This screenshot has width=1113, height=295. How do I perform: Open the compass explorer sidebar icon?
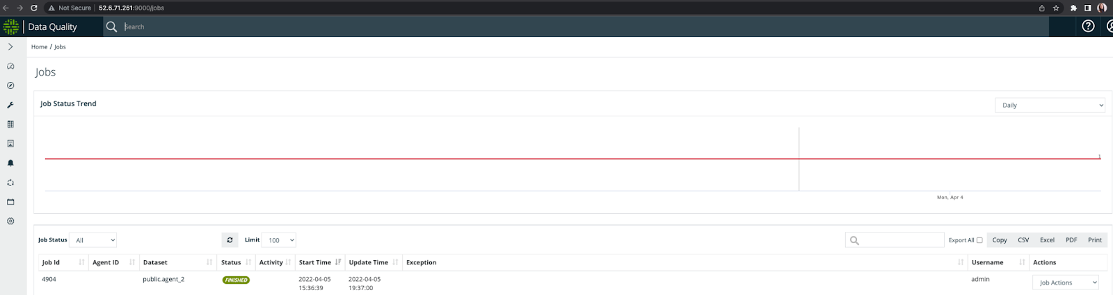coord(10,85)
